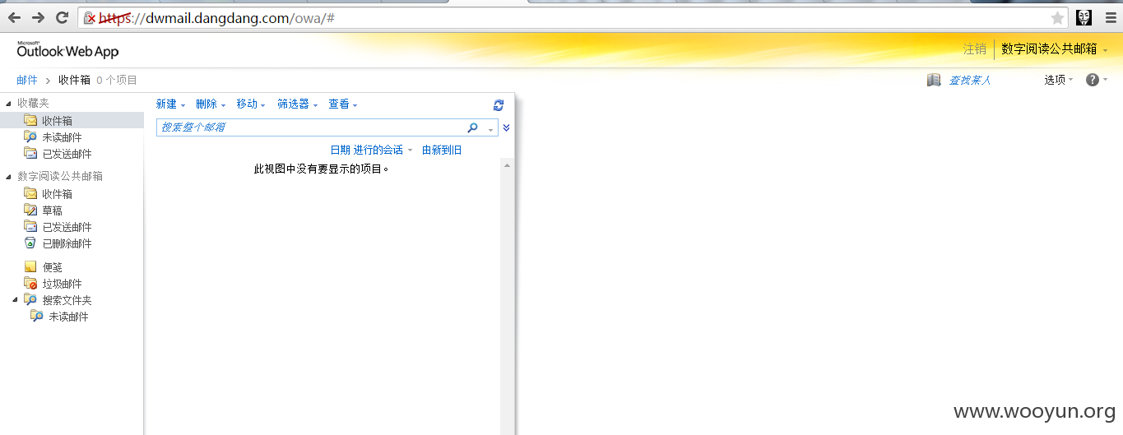Open the search scope dropdown arrow

click(x=490, y=128)
